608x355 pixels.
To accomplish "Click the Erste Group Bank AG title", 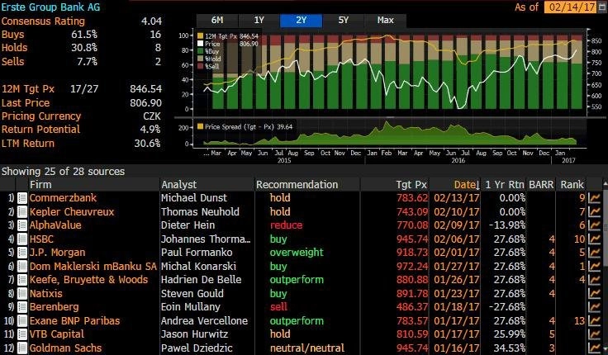I will [x=50, y=7].
